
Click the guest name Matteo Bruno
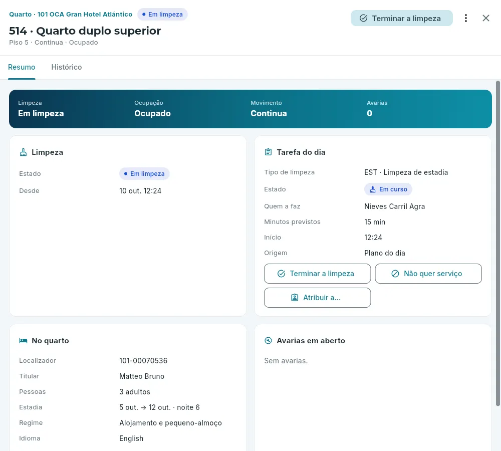click(142, 376)
